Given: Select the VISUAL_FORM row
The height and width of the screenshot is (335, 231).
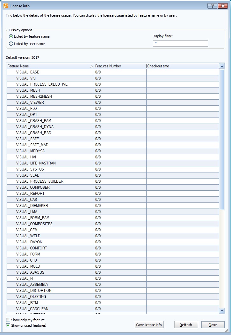Looking at the screenshot, I should 113,254.
